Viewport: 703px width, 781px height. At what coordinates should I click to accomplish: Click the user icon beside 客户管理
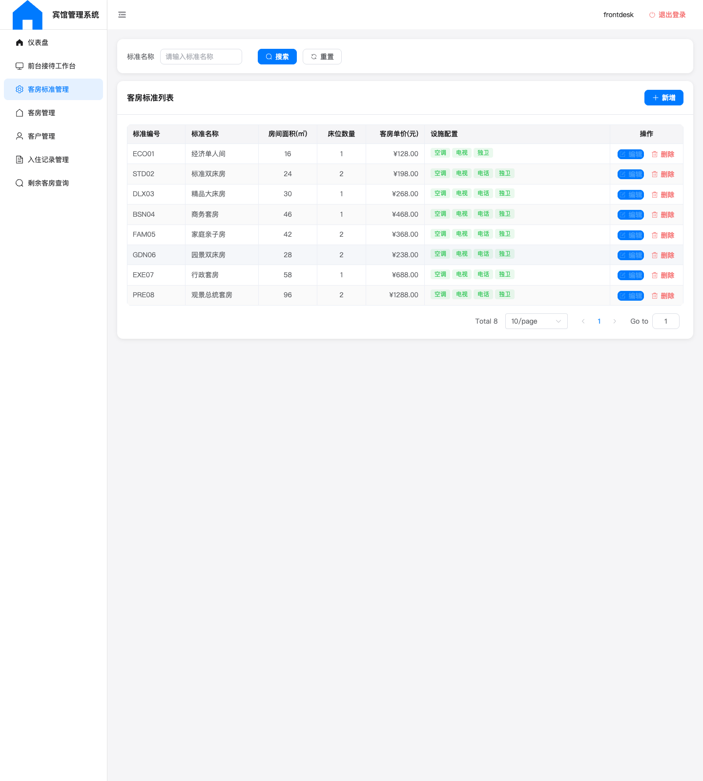pyautogui.click(x=20, y=136)
